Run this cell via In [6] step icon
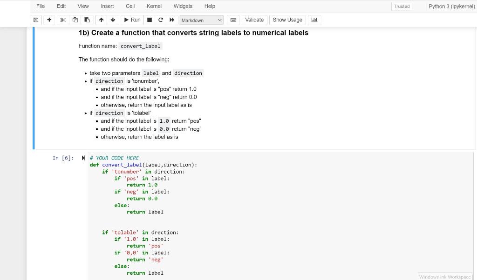The width and height of the screenshot is (477, 280). click(83, 158)
